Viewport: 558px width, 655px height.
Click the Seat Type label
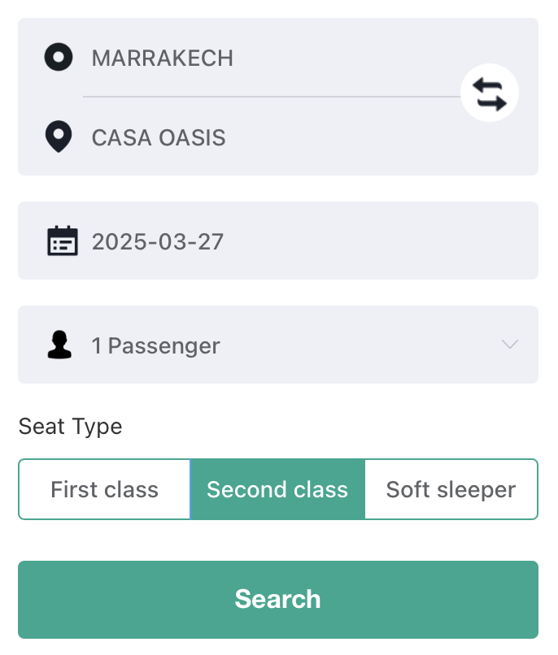click(x=70, y=427)
